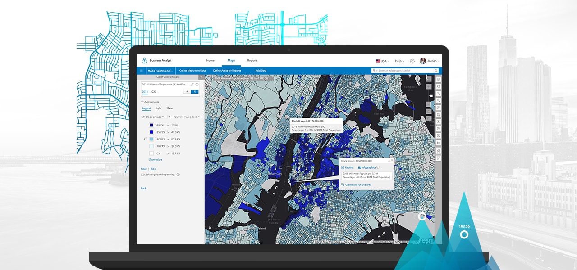Viewport: 577px width, 270px height.
Task: Go to the Home tab
Action: (x=210, y=60)
